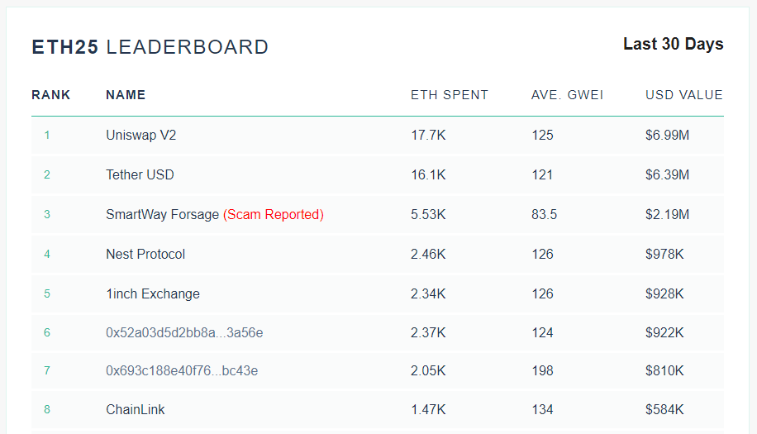Click the ETH25 Leaderboard title
The height and width of the screenshot is (434, 757).
pos(150,47)
